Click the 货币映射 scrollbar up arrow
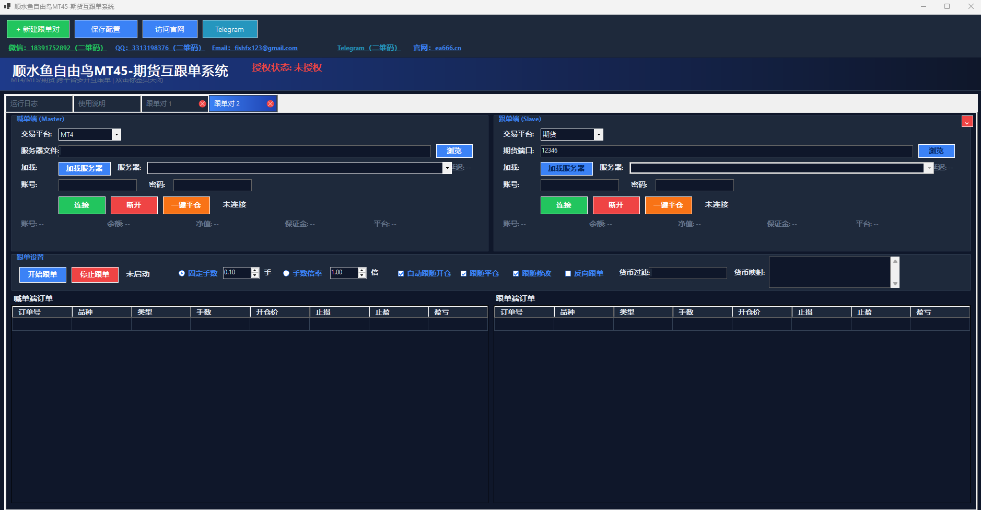Screen dimensions: 981x510 895,261
